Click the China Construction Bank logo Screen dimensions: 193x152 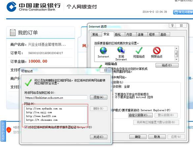[x=11, y=7]
